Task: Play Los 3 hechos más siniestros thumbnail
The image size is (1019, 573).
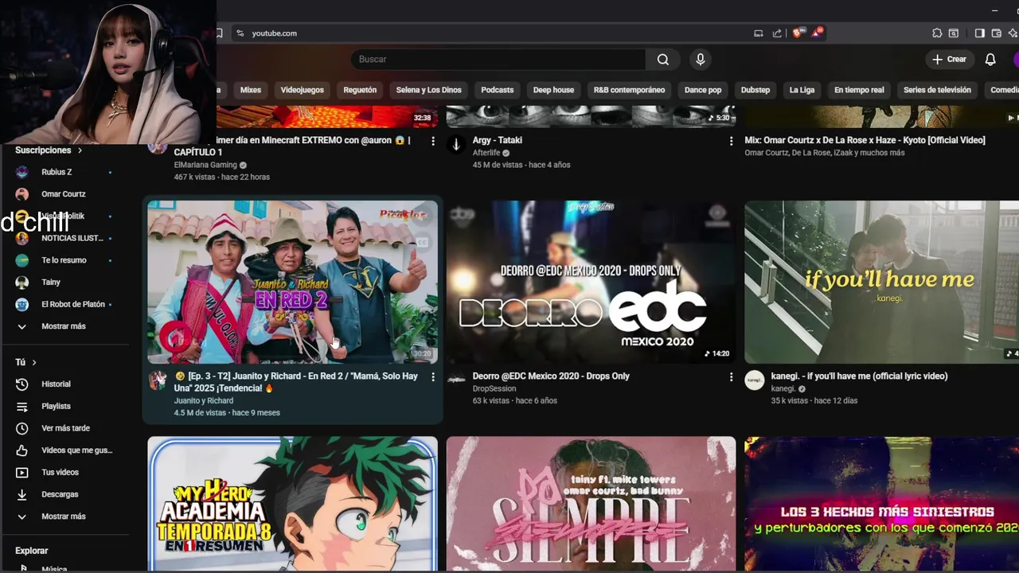Action: pyautogui.click(x=881, y=504)
